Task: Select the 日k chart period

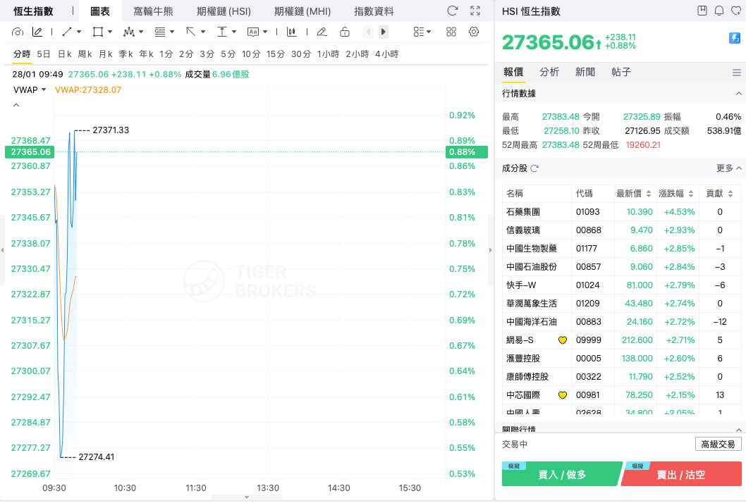Action: [65, 54]
